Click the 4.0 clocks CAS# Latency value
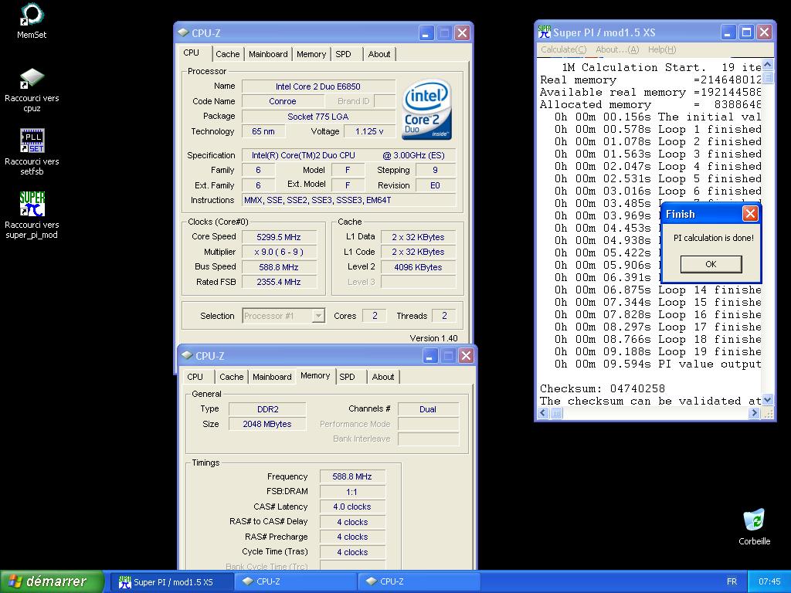Screen dimensions: 791x593 352,507
